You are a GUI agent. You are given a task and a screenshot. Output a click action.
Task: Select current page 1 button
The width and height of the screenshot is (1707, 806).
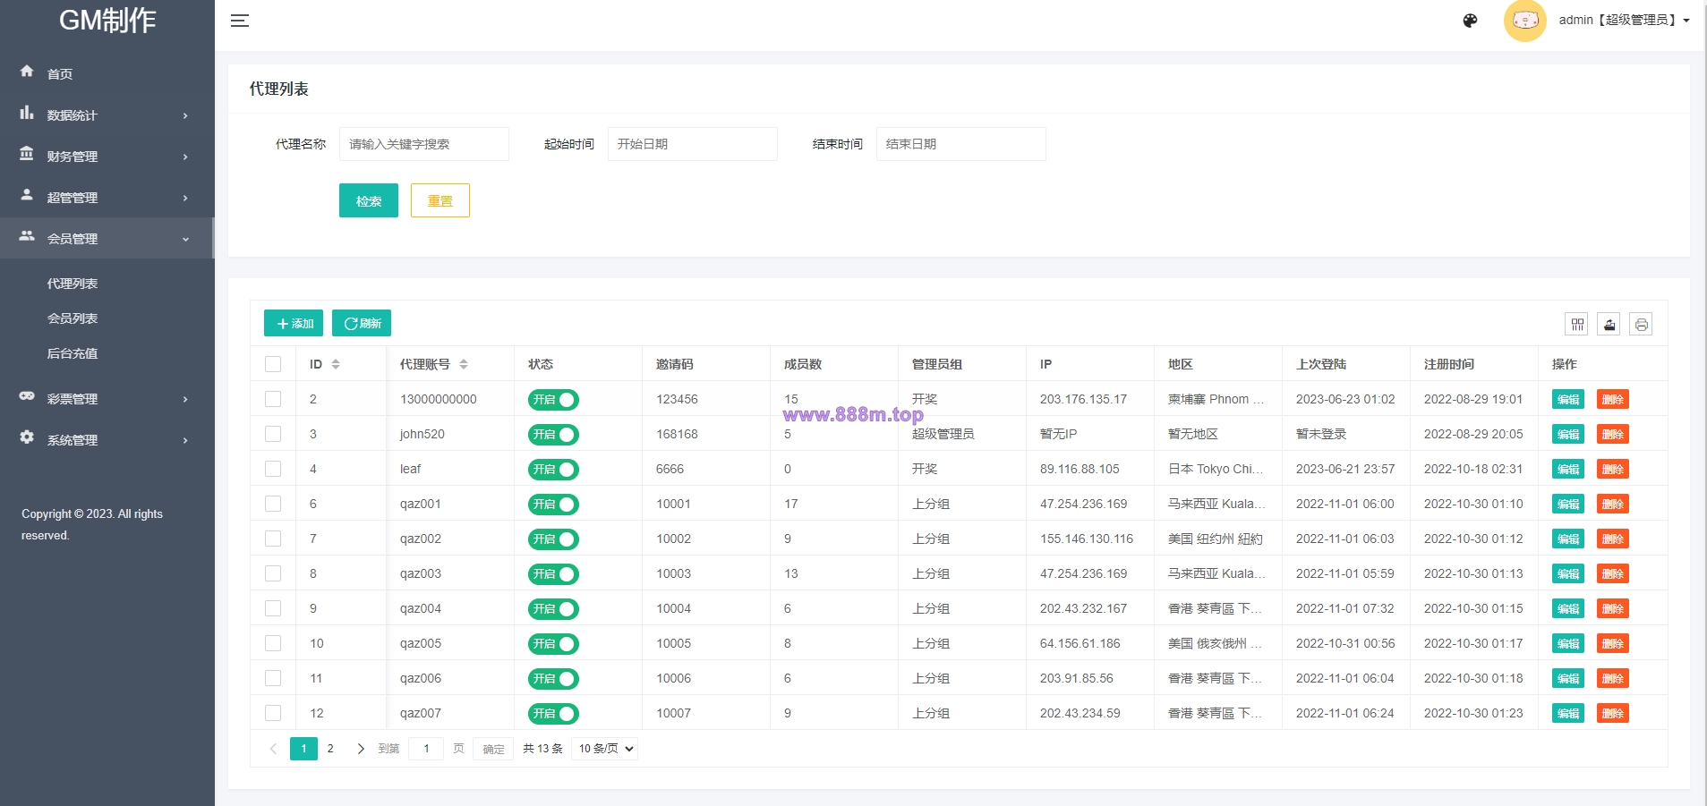point(303,749)
